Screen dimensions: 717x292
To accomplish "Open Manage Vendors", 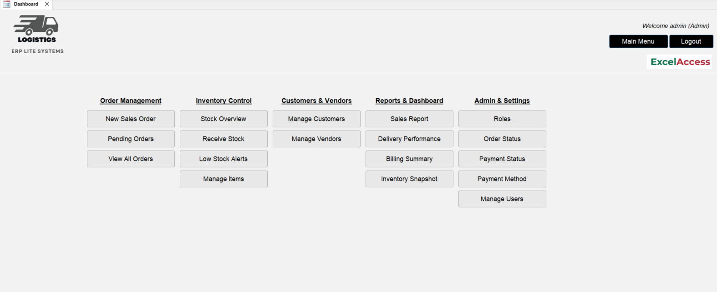I will [x=316, y=139].
